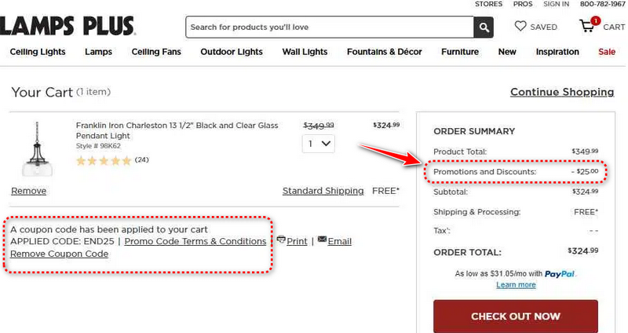Click PayPal Learn more link
This screenshot has width=628, height=333.
tap(516, 284)
